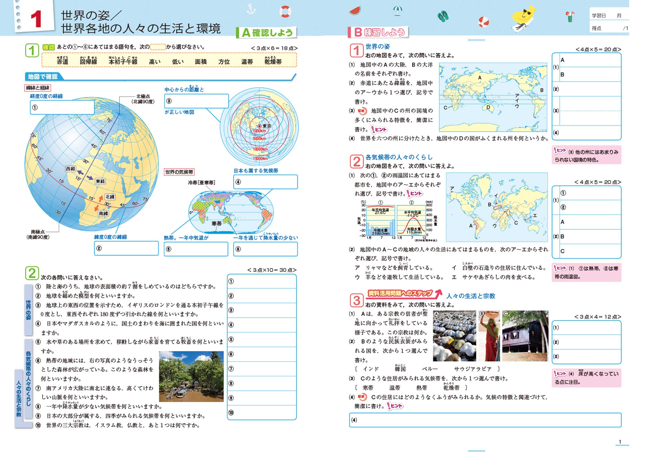Click the 地図で確認 tab heading
The height and width of the screenshot is (457, 647).
click(43, 76)
